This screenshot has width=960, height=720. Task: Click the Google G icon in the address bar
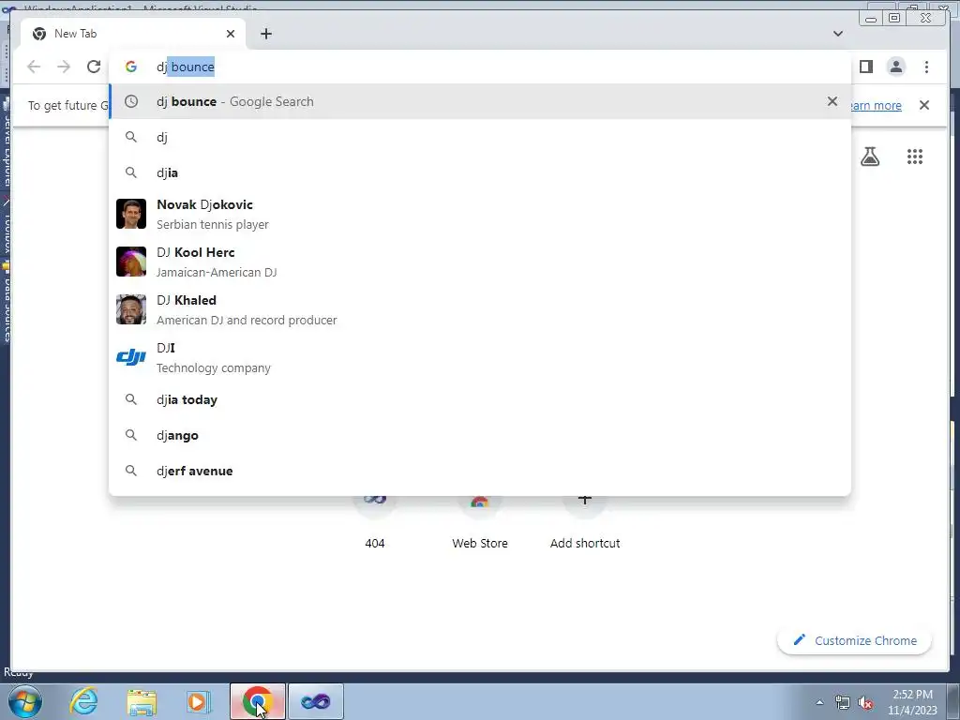[x=131, y=67]
